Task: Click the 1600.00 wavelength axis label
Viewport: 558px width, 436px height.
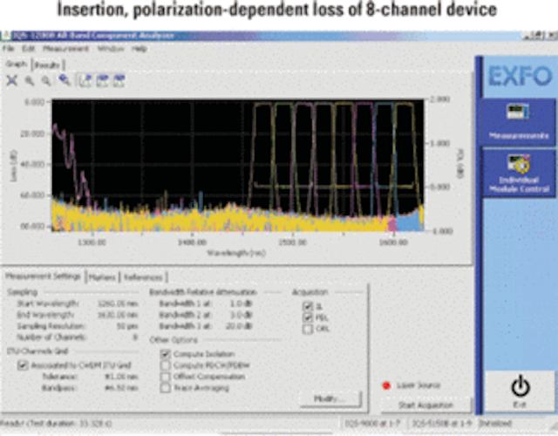Action: click(x=393, y=242)
